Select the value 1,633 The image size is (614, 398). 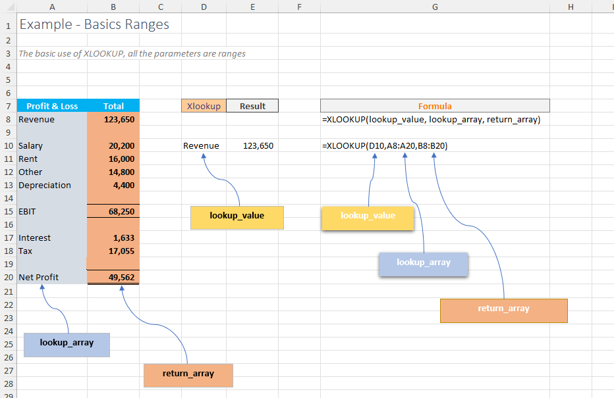tap(113, 237)
